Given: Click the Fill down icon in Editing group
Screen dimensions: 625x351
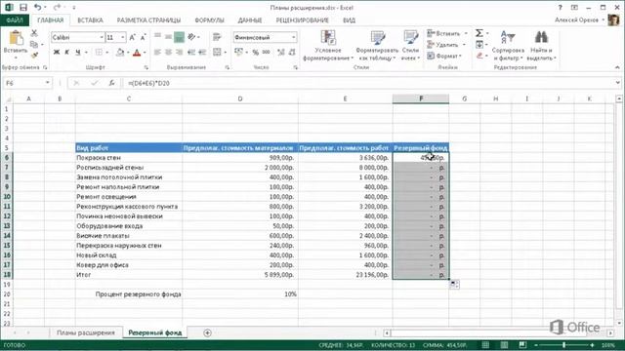Looking at the screenshot, I should (x=479, y=45).
